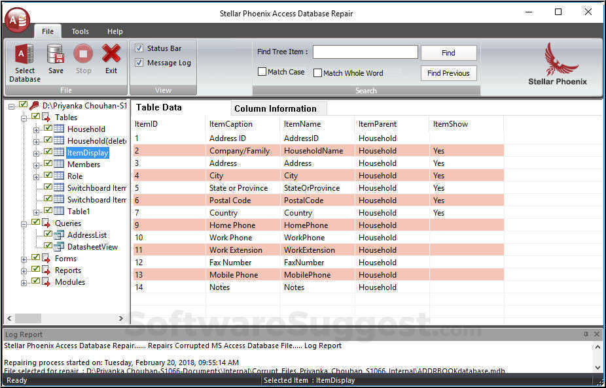This screenshot has width=606, height=388.
Task: Collapse the Tables node
Action: (x=24, y=118)
